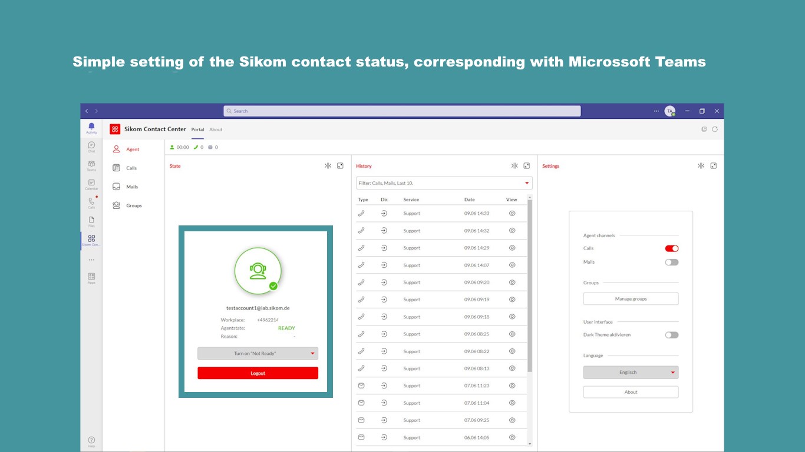Open the Turn on "Not Ready" dropdown
Viewport: 805px width, 452px height.
pyautogui.click(x=258, y=353)
